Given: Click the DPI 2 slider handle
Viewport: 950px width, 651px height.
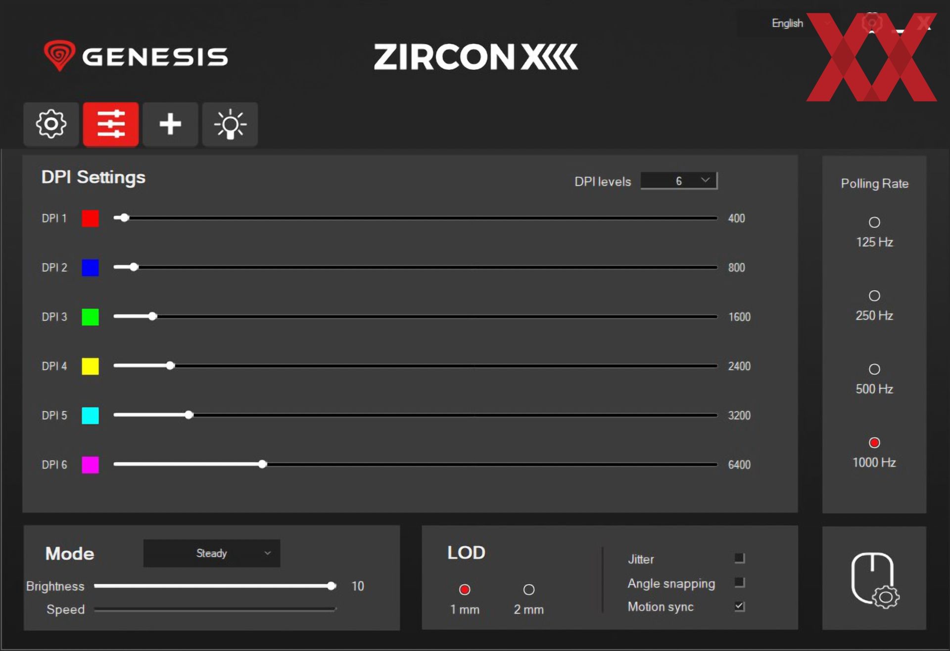Looking at the screenshot, I should click(x=134, y=267).
